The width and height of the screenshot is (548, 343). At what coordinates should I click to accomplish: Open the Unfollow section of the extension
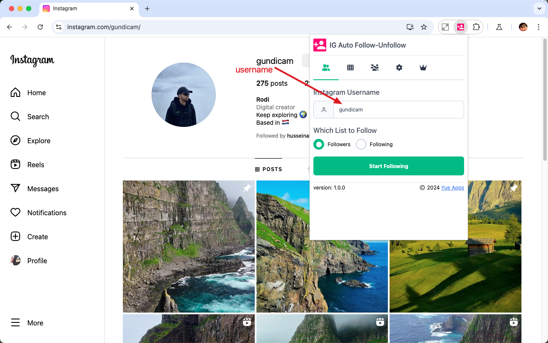(x=375, y=67)
